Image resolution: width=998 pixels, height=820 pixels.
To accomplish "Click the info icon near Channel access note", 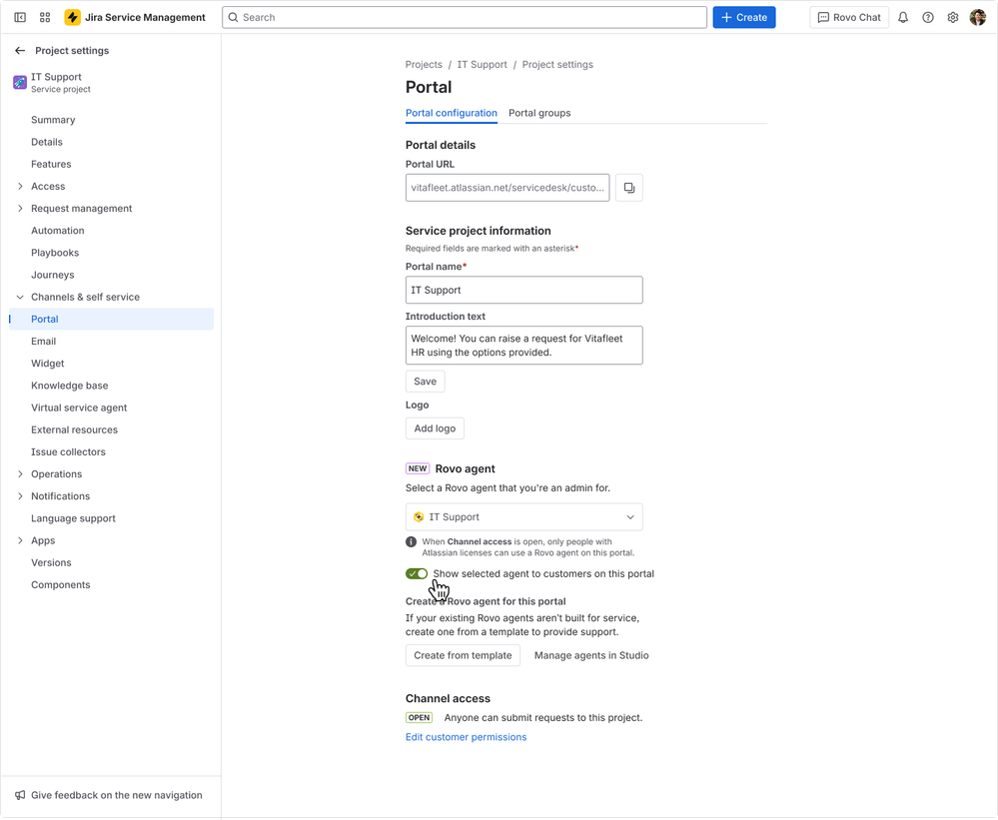I will (x=412, y=542).
